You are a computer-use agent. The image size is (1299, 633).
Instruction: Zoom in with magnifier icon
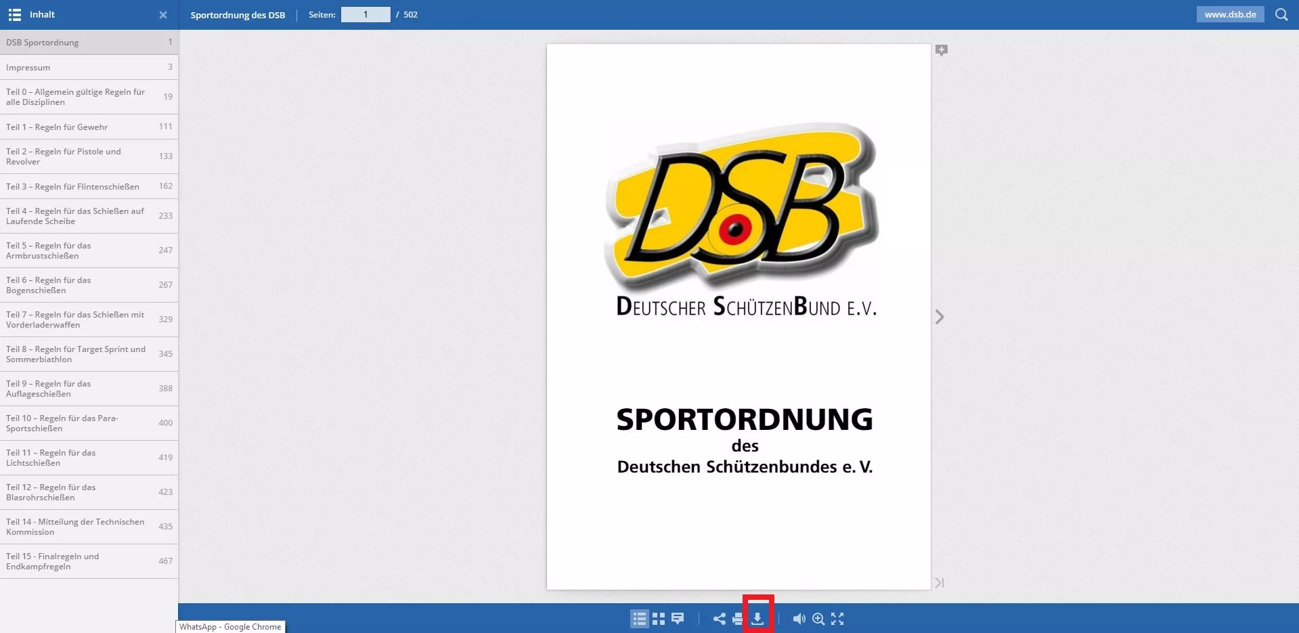818,619
